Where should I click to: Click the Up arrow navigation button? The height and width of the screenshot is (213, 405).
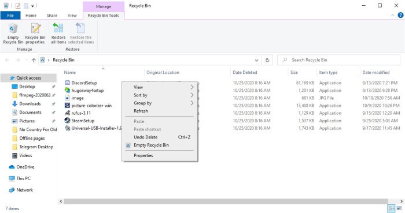(x=34, y=60)
